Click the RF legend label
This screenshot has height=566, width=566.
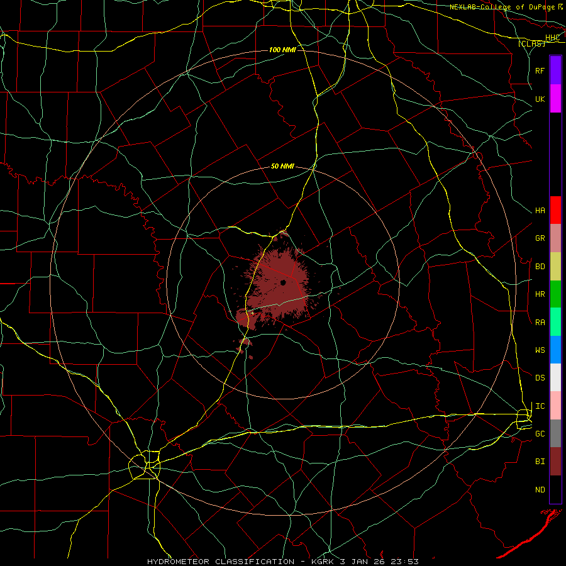click(540, 70)
